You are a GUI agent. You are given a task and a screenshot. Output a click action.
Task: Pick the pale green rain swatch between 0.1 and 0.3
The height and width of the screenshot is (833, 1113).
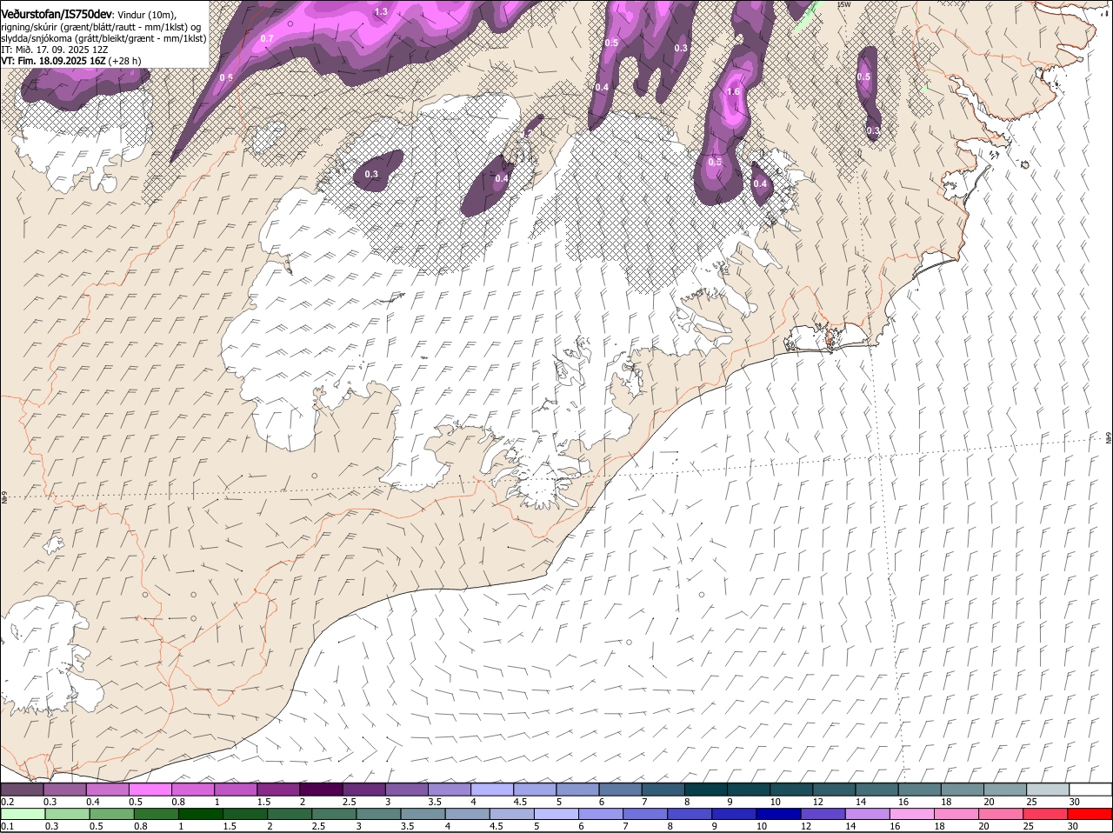coord(23,814)
